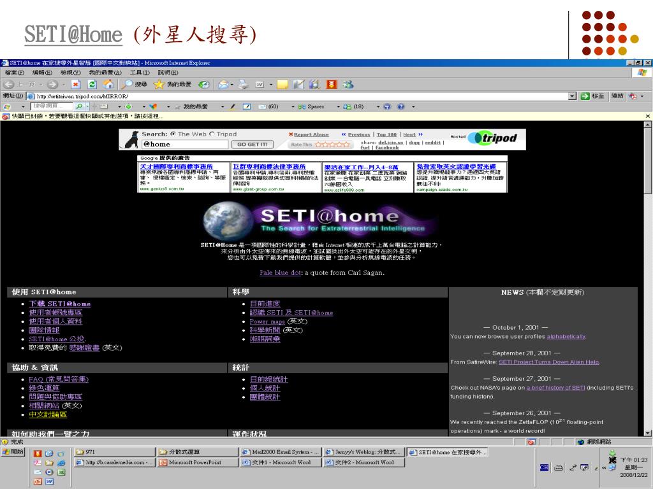Click the Search magnifier toolbar button
The width and height of the screenshot is (653, 489).
click(134, 85)
